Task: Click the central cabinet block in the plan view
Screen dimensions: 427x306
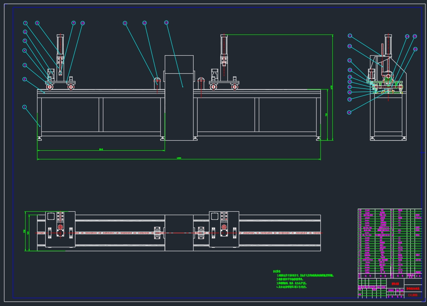Action: click(179, 233)
